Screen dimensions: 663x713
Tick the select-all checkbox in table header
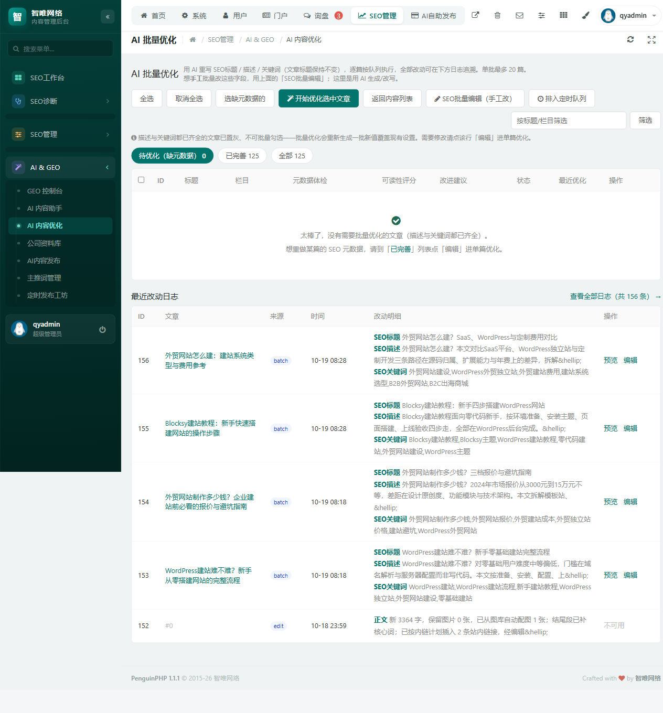point(141,180)
